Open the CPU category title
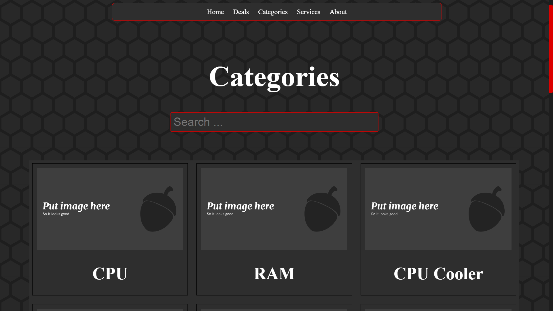 pyautogui.click(x=110, y=273)
